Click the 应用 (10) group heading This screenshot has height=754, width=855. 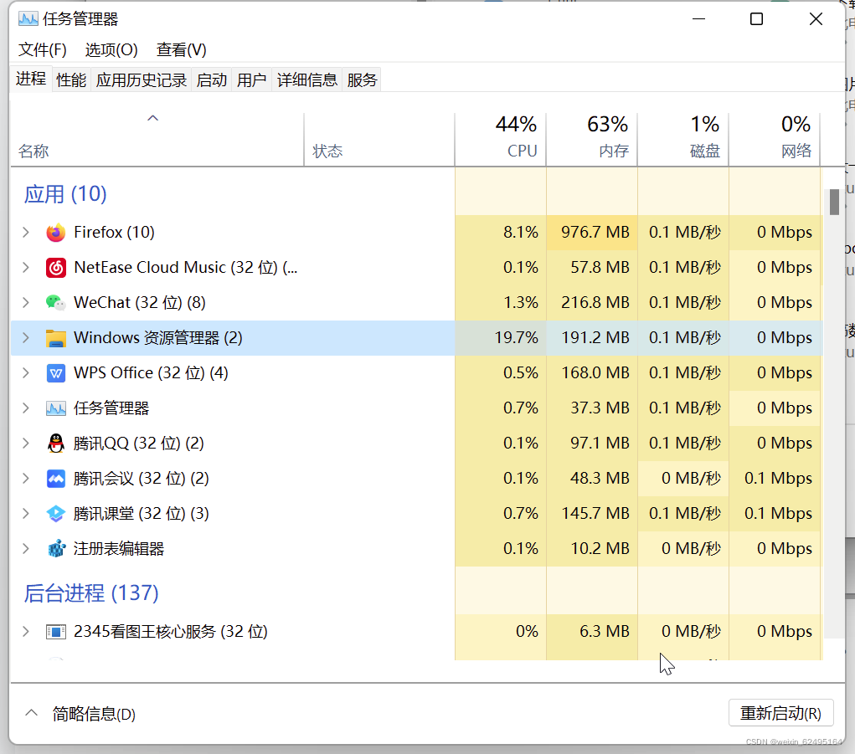coord(65,194)
